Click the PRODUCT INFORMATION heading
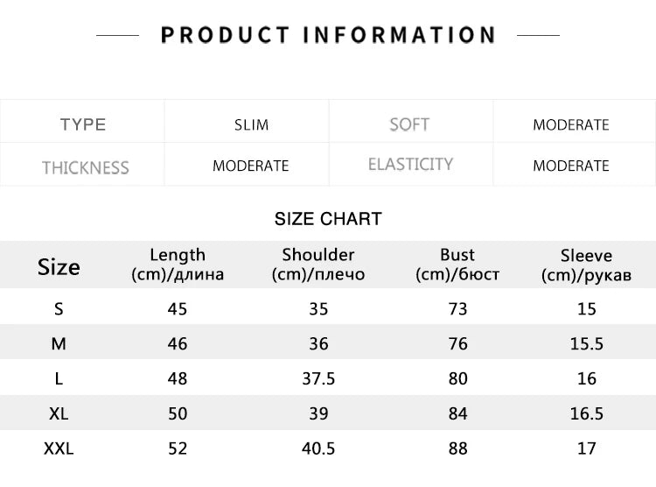 (x=328, y=35)
